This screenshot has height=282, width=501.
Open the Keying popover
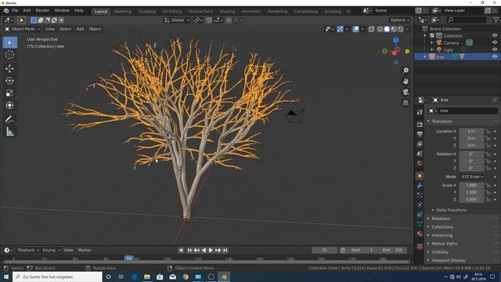(51, 250)
